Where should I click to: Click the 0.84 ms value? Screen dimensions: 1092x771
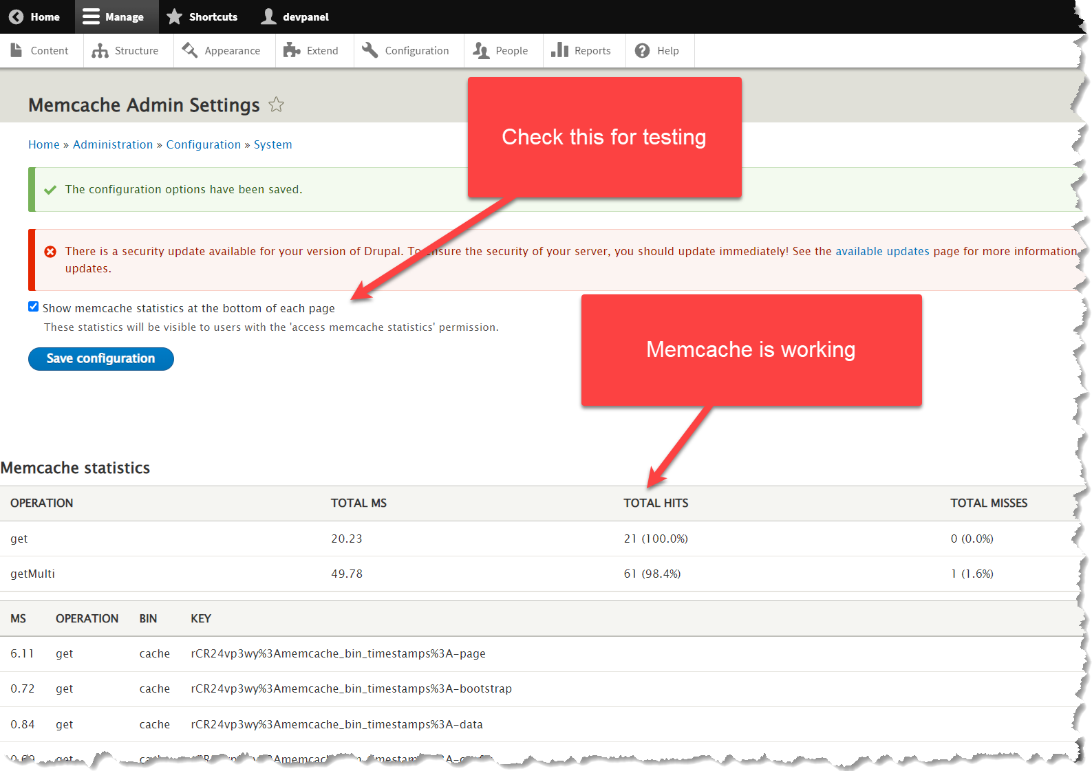pos(22,724)
